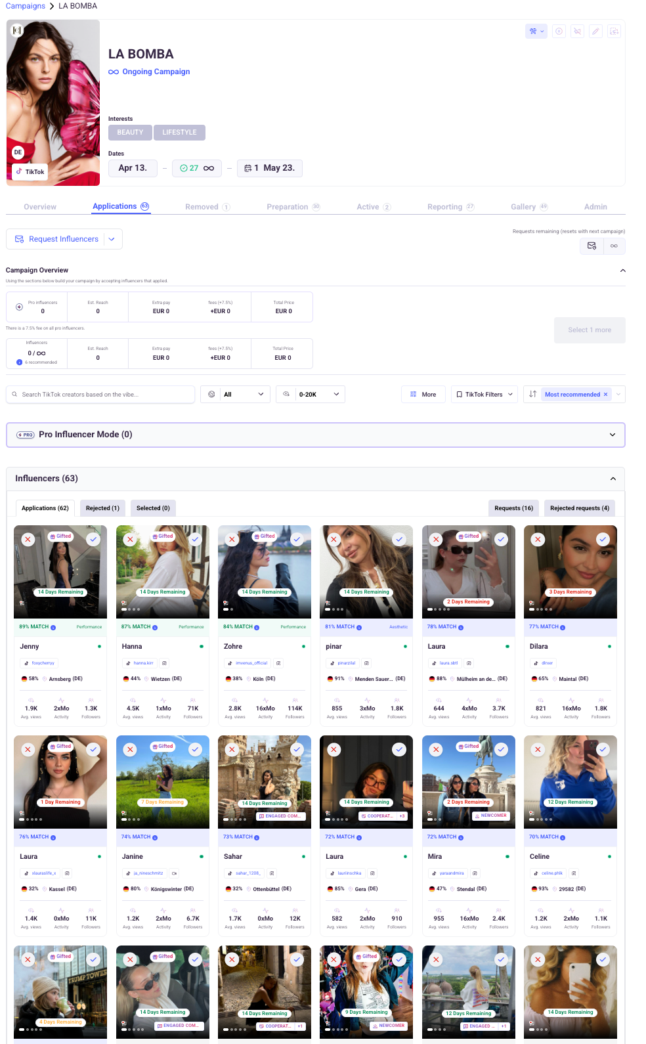Click the More filters button
646x1044 pixels.
pyautogui.click(x=423, y=394)
